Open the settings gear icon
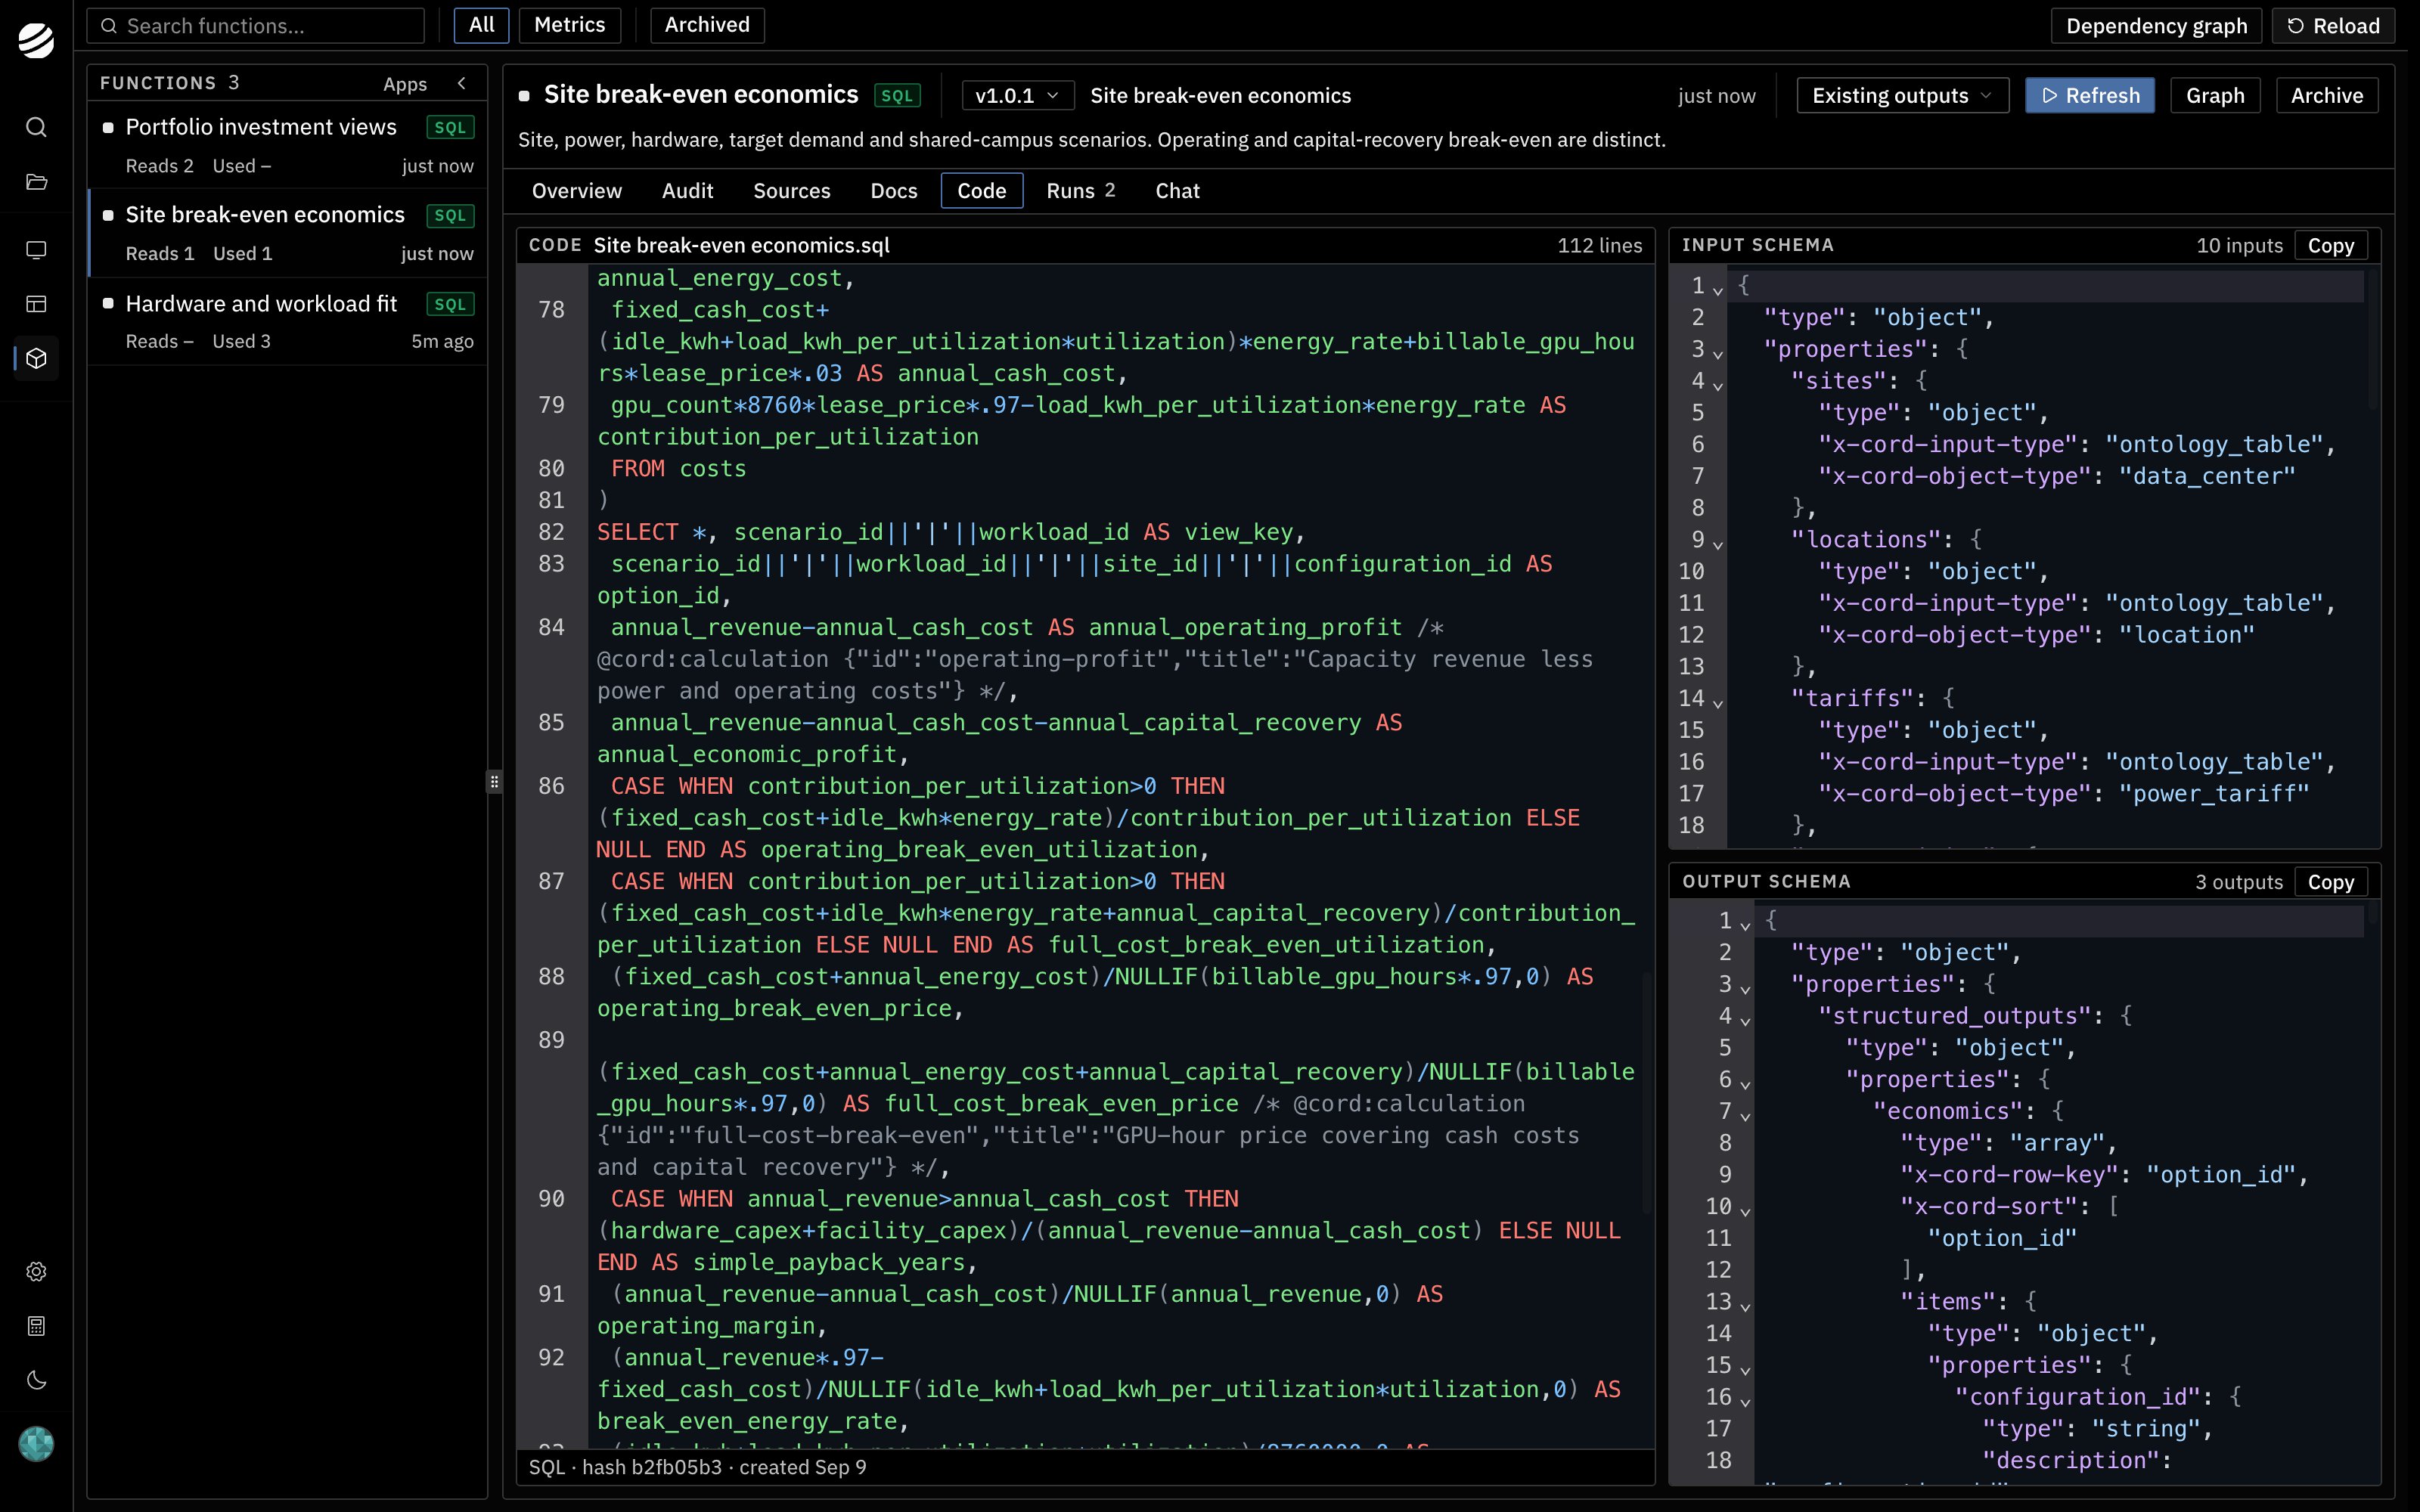Image resolution: width=2420 pixels, height=1512 pixels. (36, 1271)
